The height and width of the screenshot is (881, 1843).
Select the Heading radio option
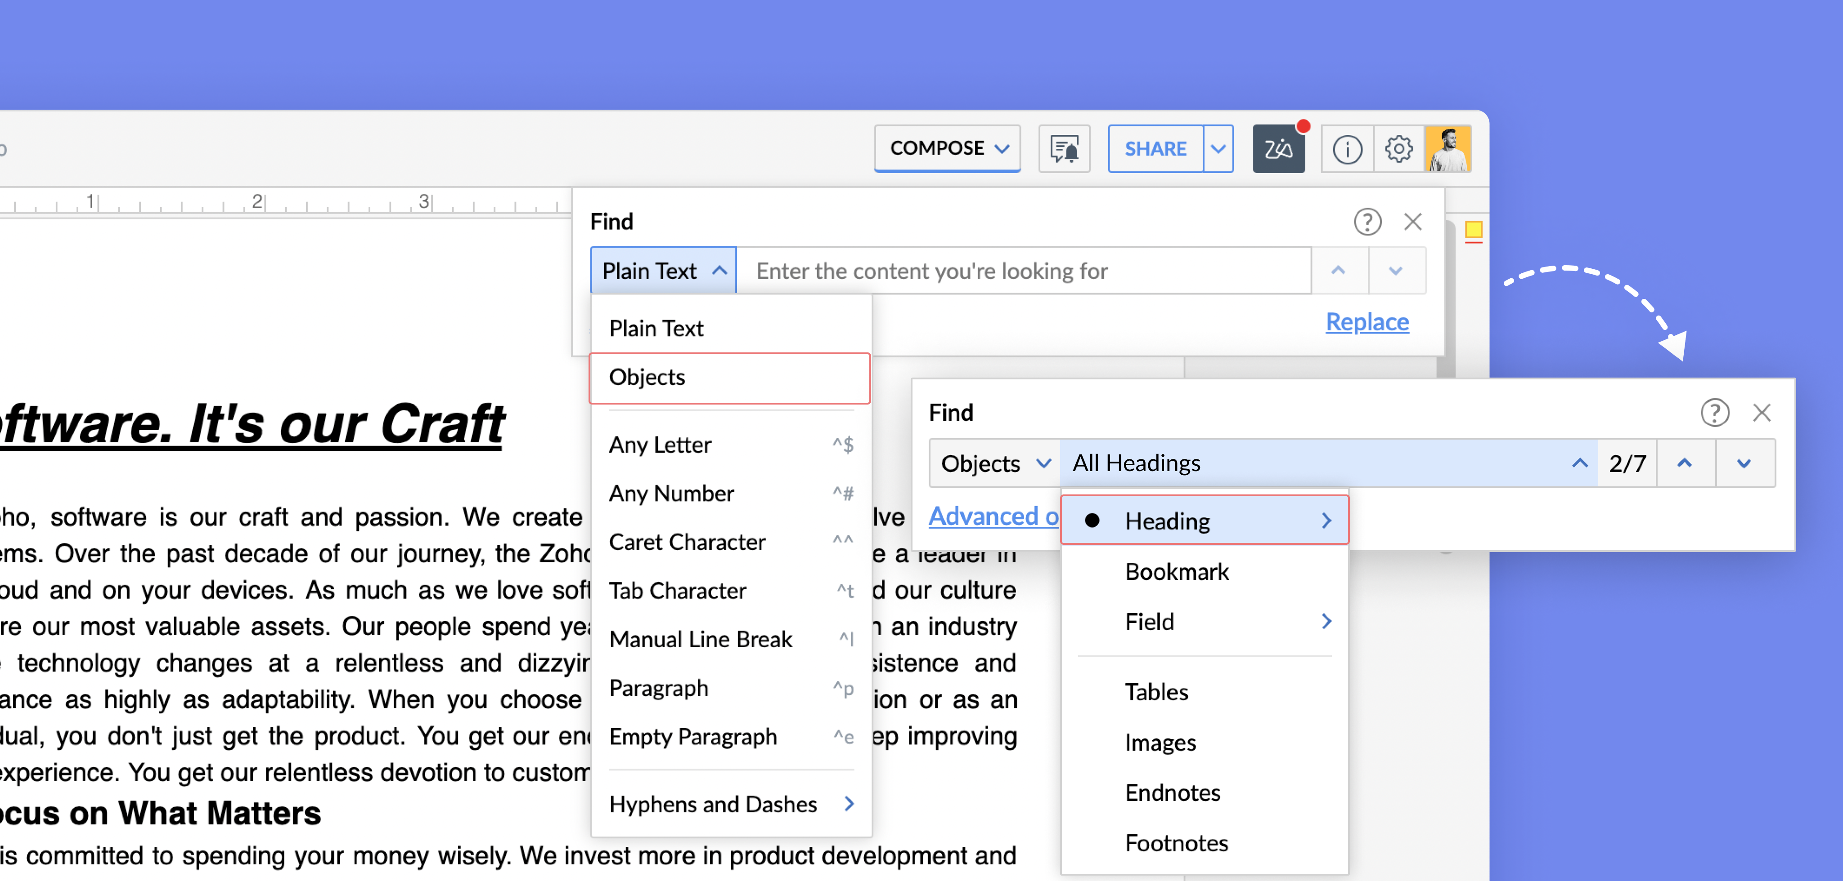1092,520
